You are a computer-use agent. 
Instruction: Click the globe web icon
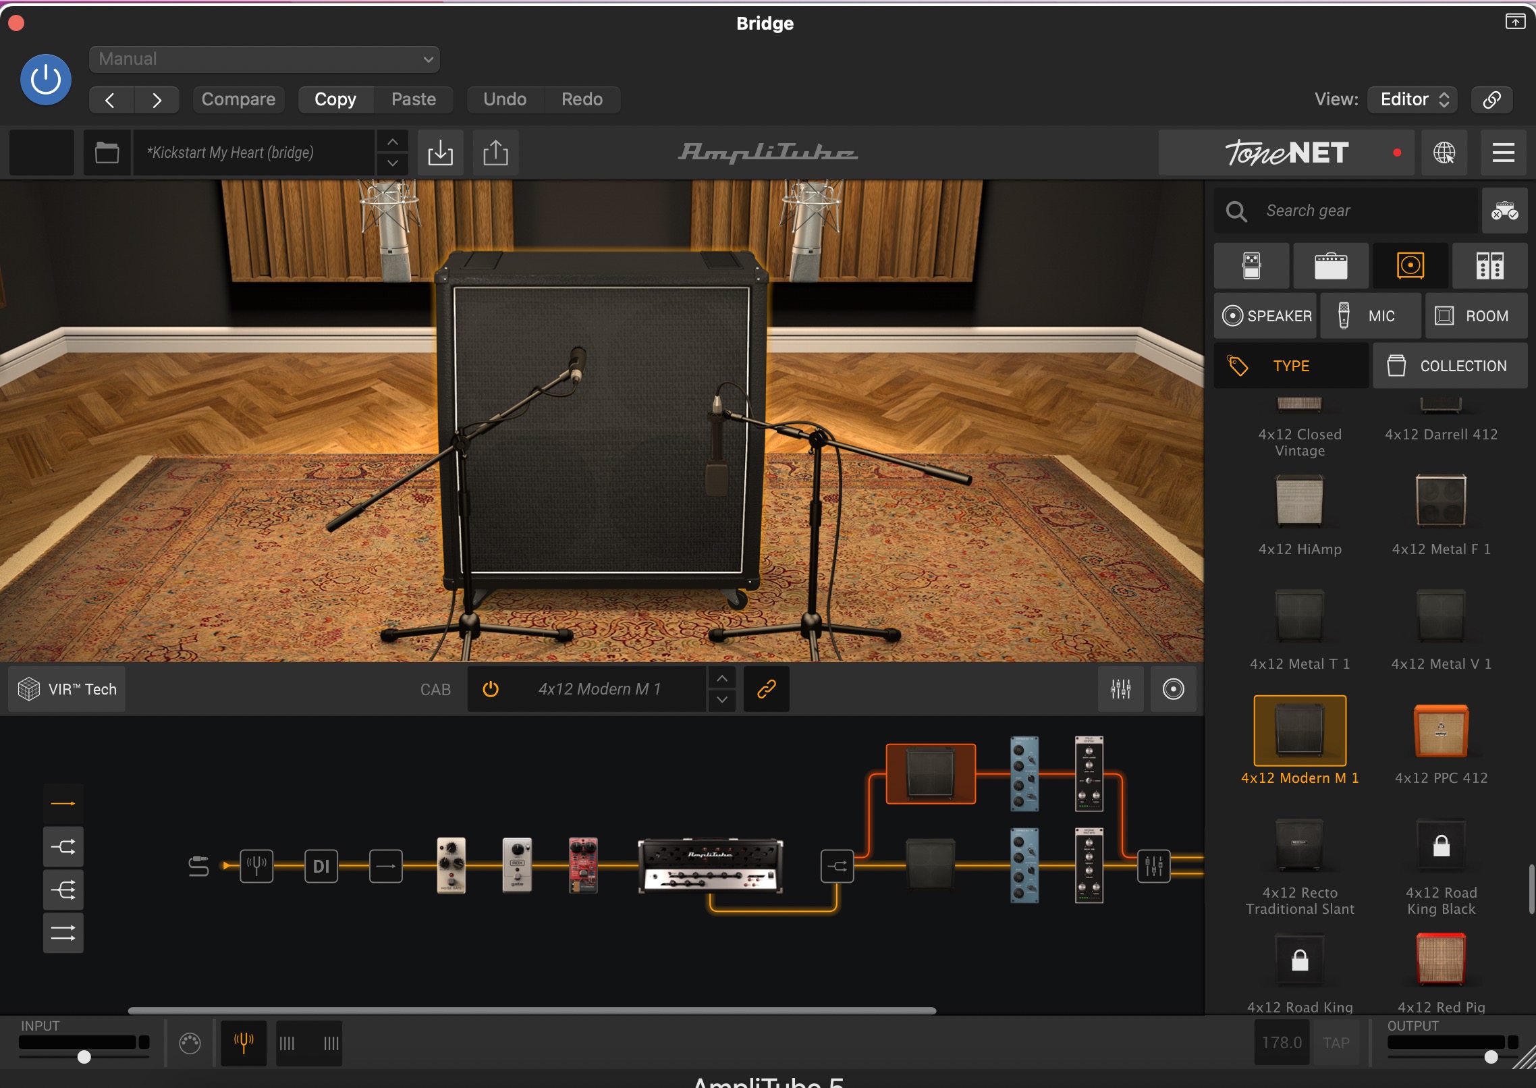point(1444,153)
